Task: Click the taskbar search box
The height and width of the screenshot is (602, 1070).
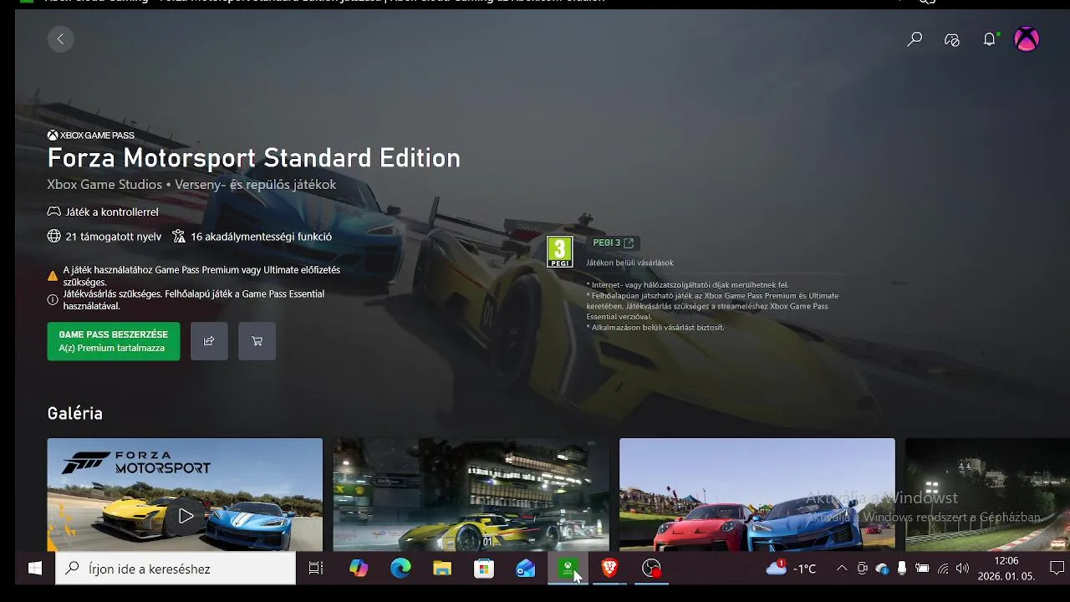Action: coord(176,569)
